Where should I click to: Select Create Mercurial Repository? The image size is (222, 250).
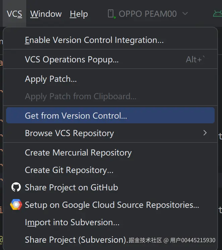[x=78, y=152]
